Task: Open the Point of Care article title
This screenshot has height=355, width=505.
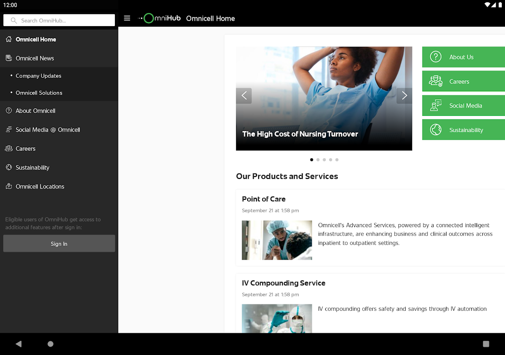Action: 264,199
